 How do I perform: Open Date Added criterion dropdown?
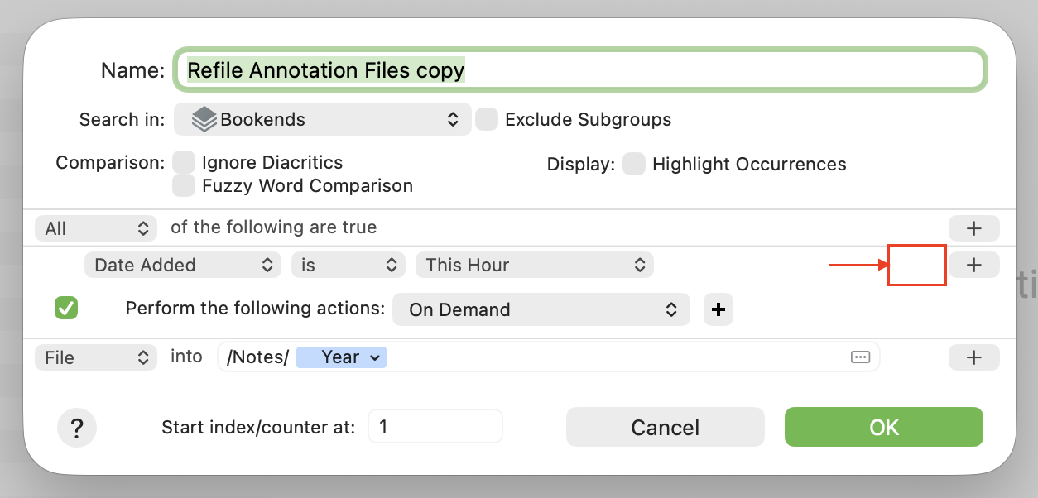pyautogui.click(x=182, y=265)
